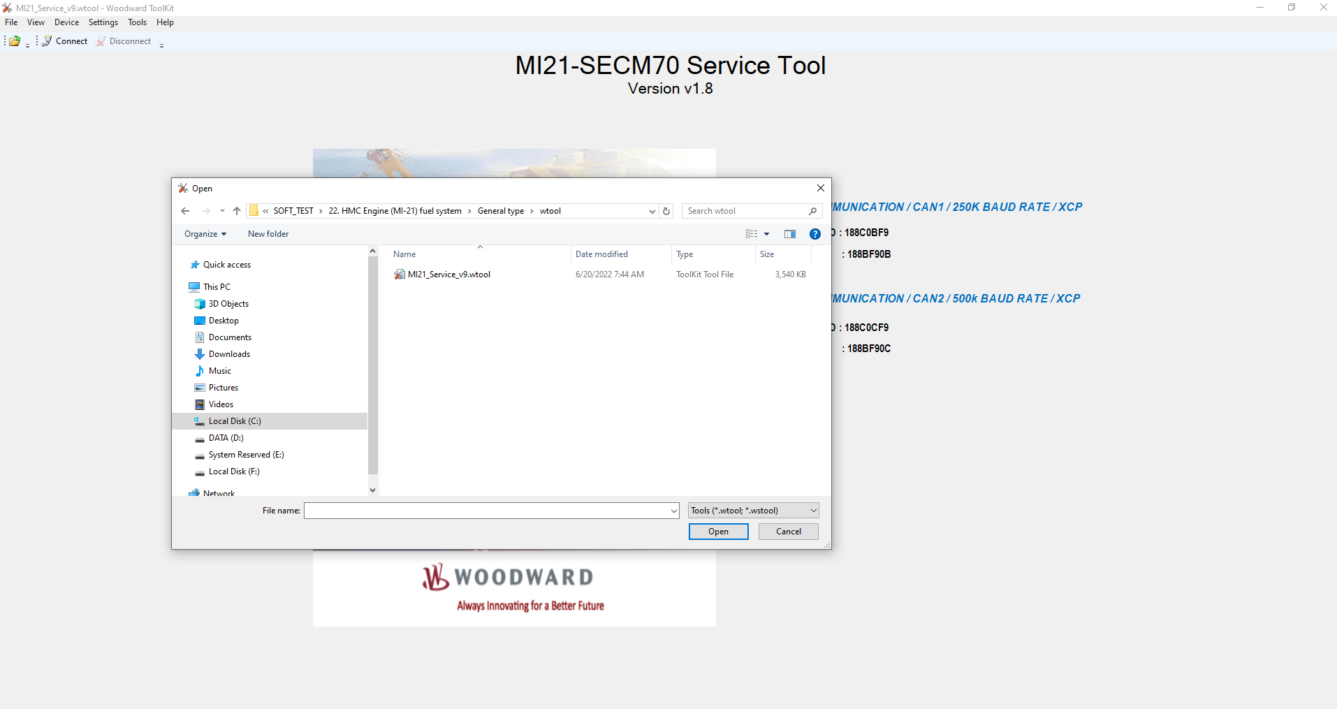
Task: Click the Up one level arrow in the dialog
Action: [x=236, y=210]
